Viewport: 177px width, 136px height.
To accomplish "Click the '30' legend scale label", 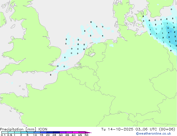I will [61, 135].
